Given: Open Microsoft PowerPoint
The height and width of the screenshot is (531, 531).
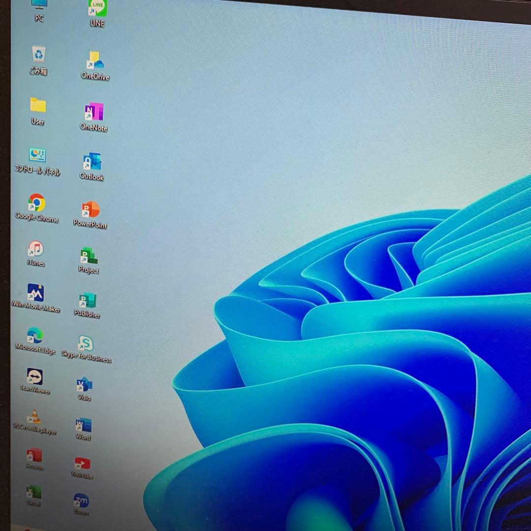Looking at the screenshot, I should (90, 210).
